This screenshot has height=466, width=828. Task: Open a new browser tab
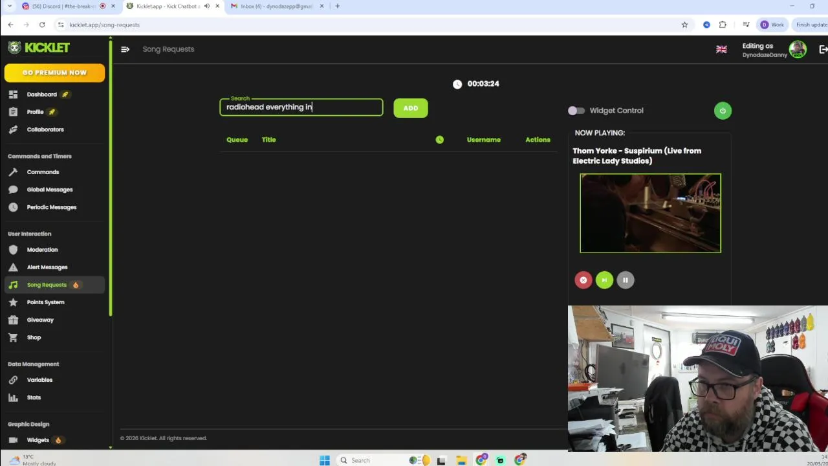tap(337, 6)
